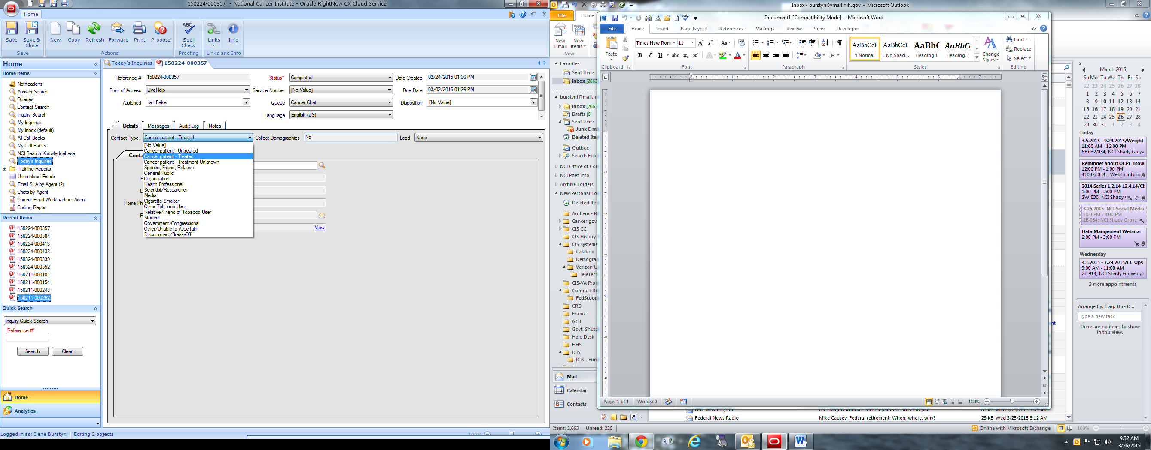
Task: Open the Word font name dropdown
Action: 674,43
